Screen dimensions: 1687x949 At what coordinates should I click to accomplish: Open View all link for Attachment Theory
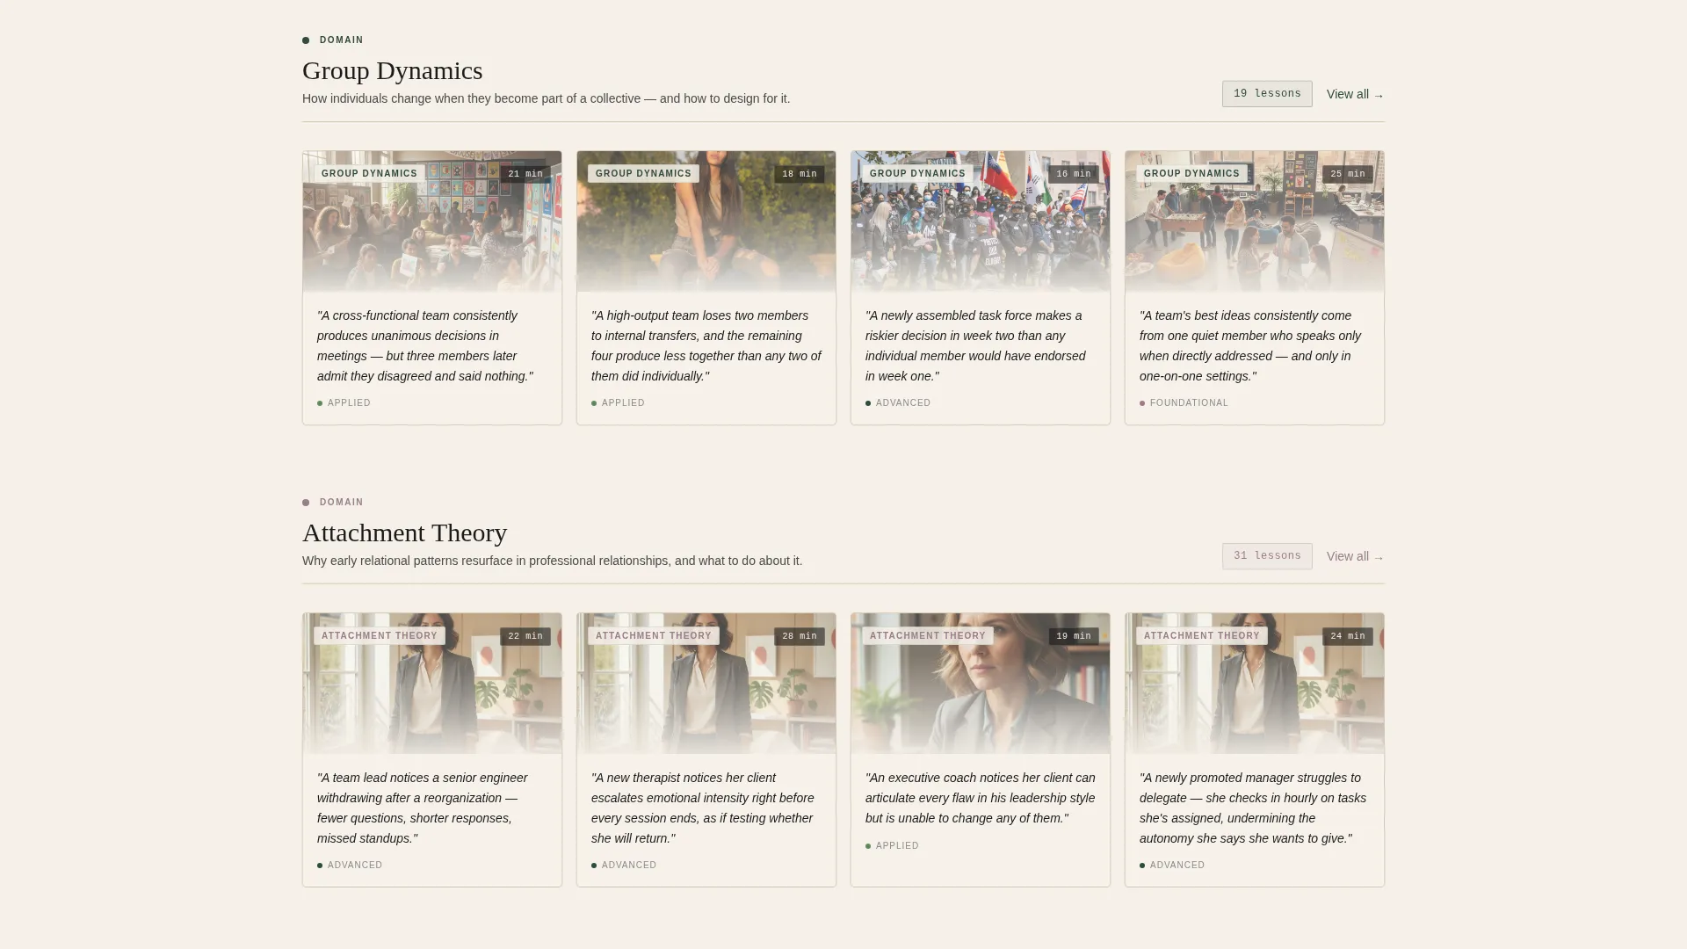pos(1355,556)
